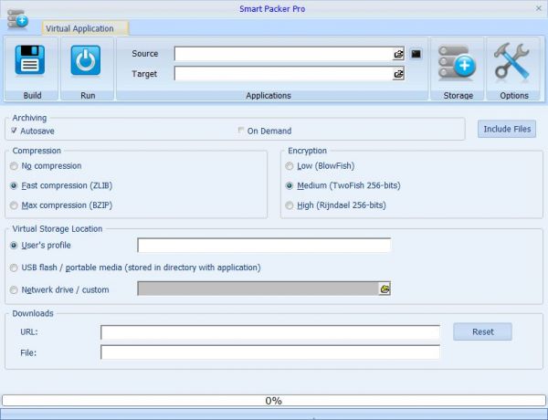Click the command line icon beside Source

(416, 54)
